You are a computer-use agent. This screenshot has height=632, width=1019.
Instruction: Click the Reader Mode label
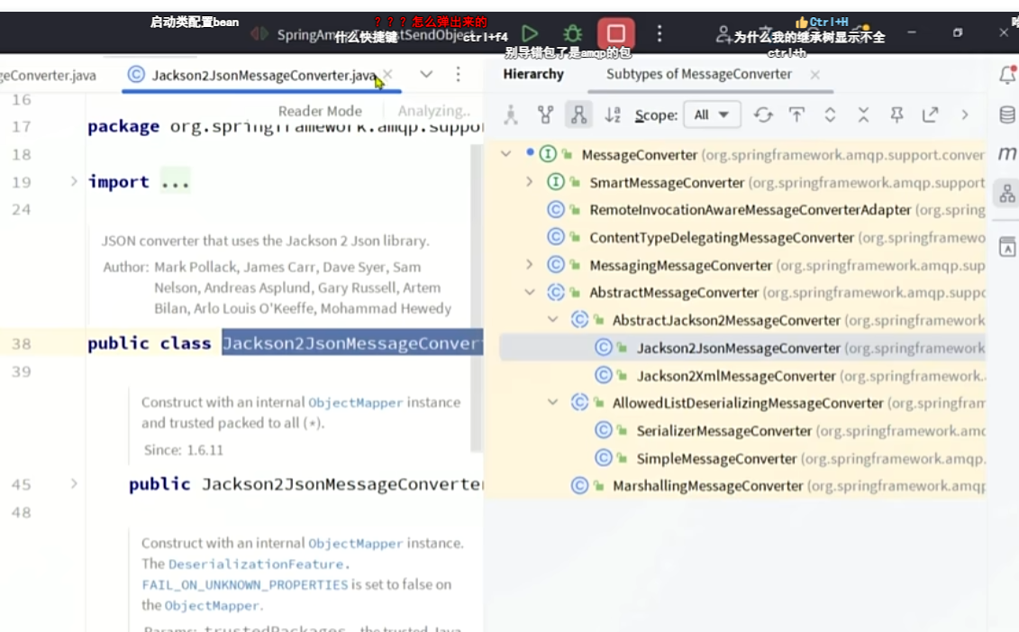320,111
